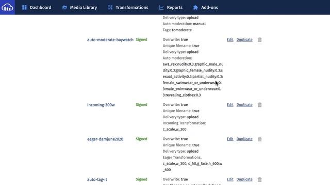Screen dimensions: 330x185
Task: Click the Add-ons puzzle piece icon
Action: 195,7
